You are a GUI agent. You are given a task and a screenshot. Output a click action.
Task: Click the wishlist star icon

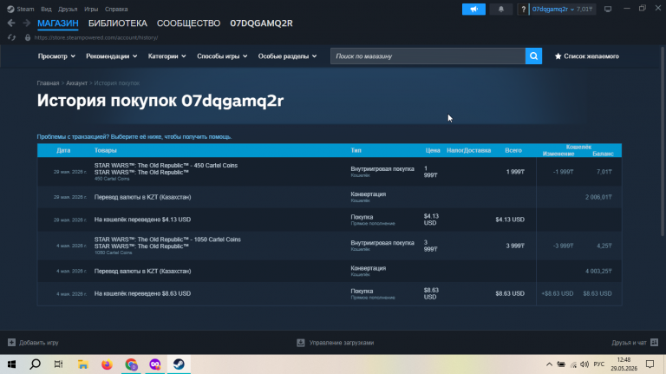coord(558,56)
